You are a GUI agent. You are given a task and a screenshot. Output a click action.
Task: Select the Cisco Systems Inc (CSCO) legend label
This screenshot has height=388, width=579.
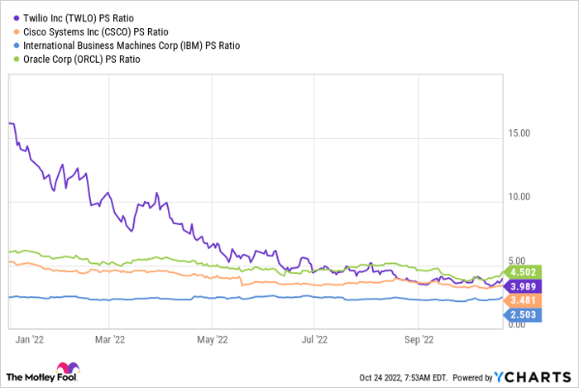pos(95,31)
